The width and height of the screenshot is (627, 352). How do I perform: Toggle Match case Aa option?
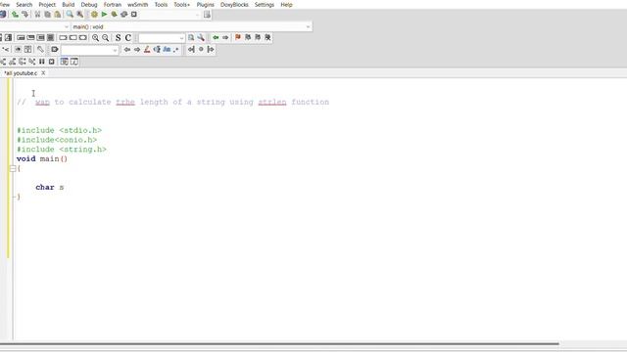[167, 50]
